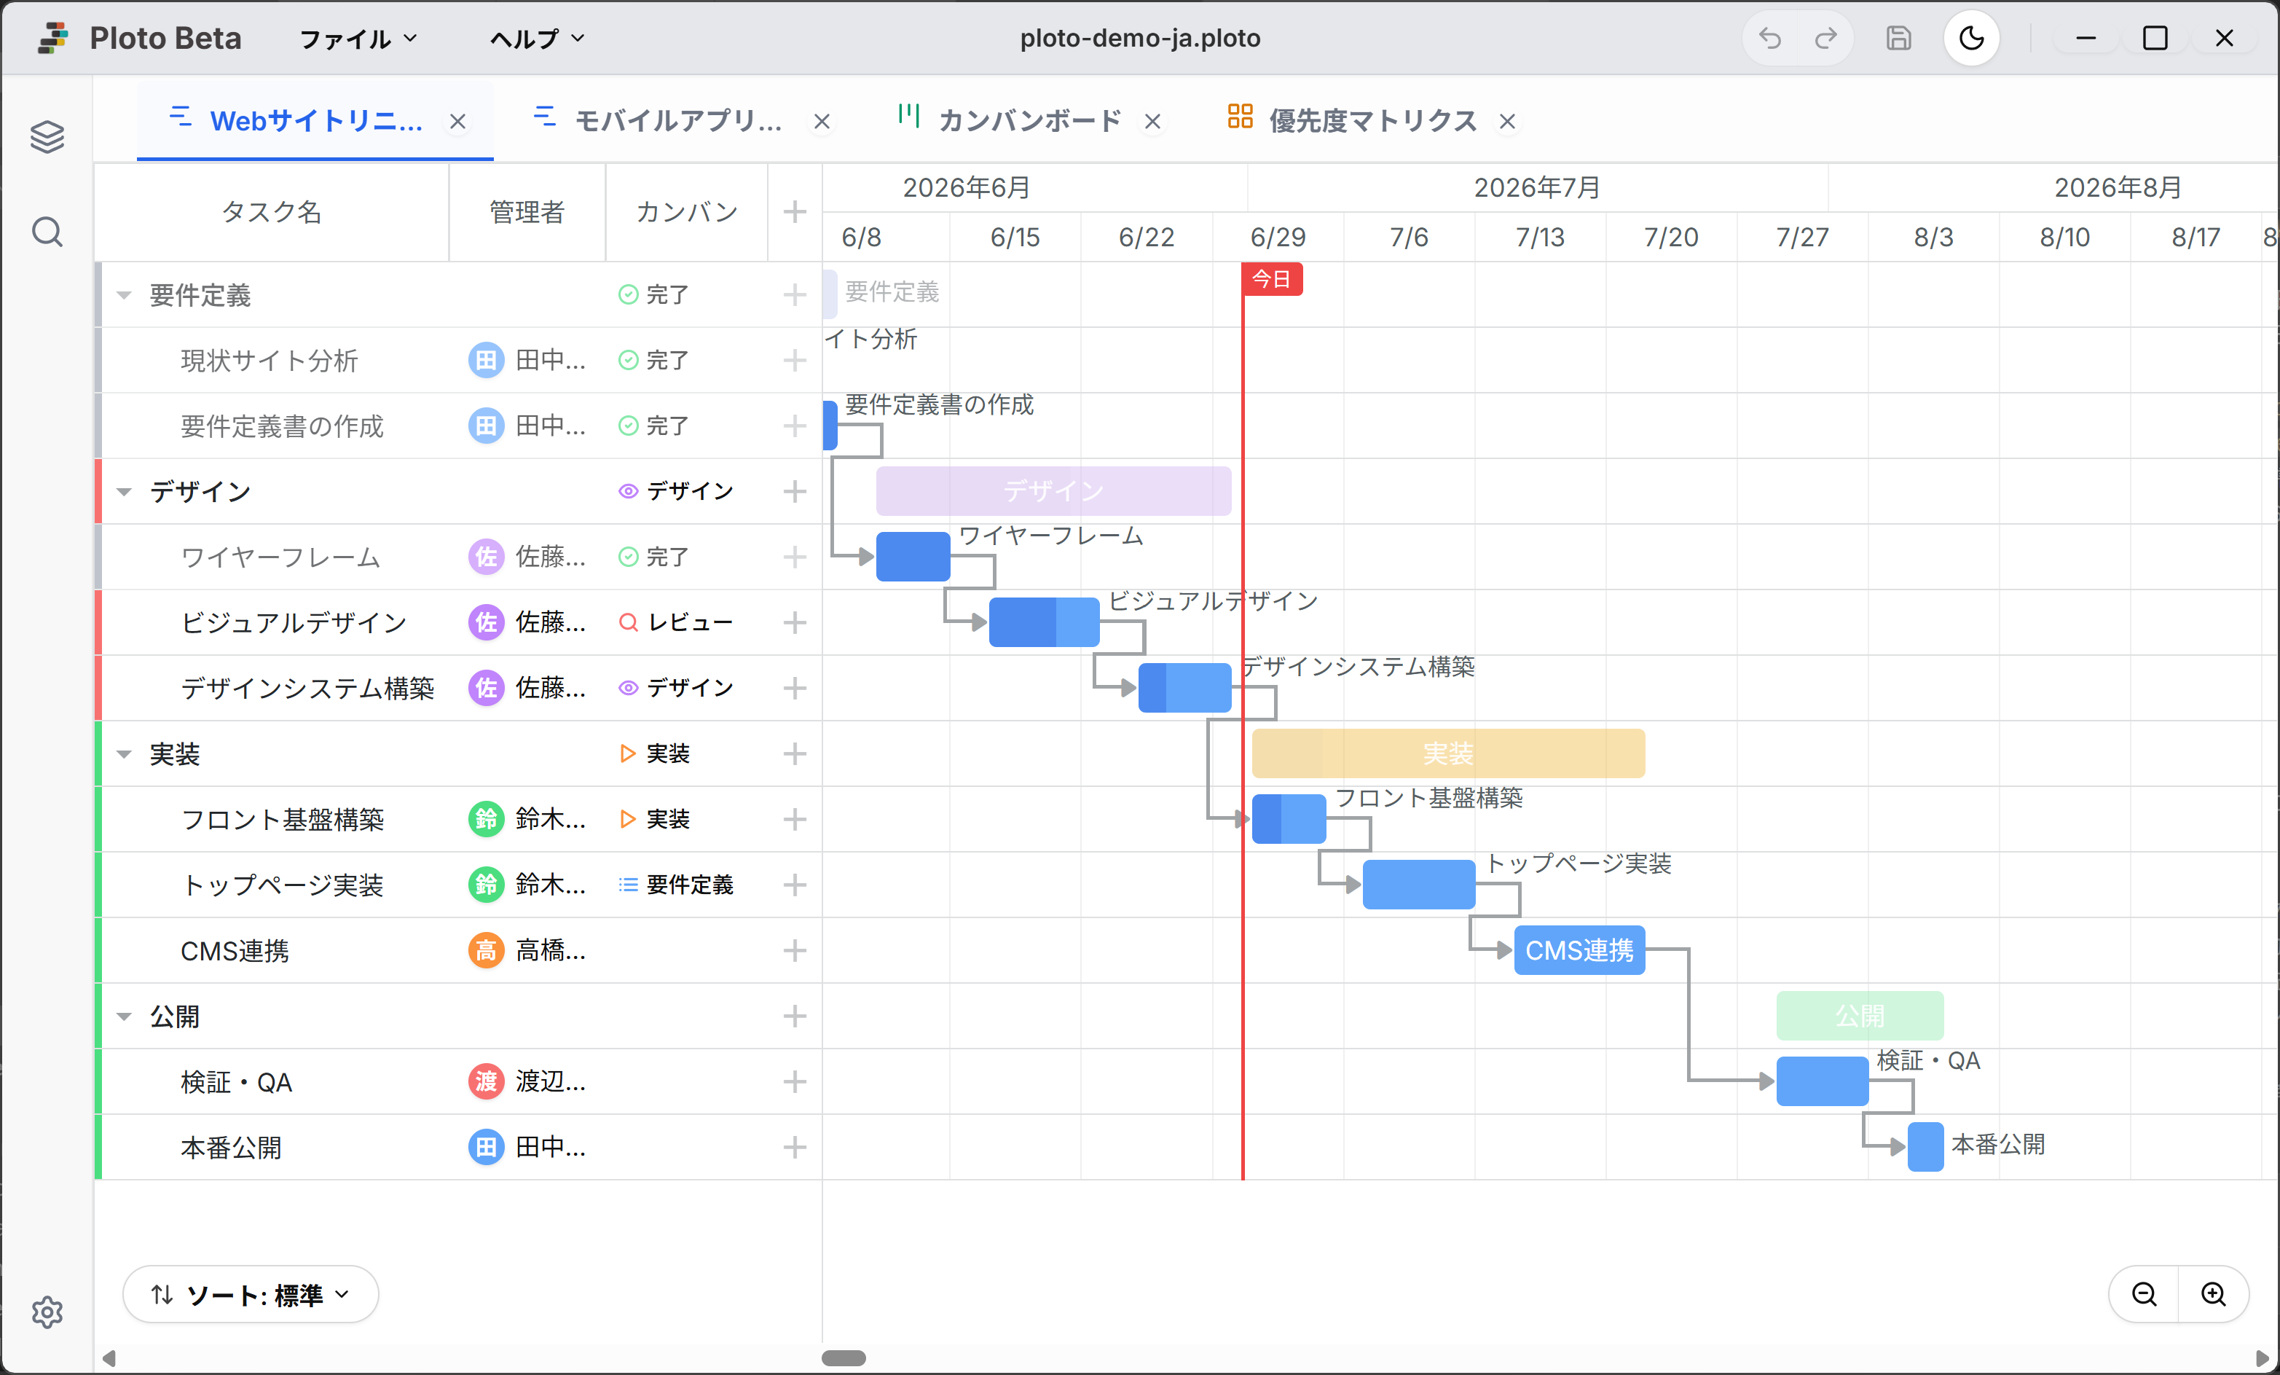Click plus icon in 要件定義 row
2280x1375 pixels.
(794, 295)
